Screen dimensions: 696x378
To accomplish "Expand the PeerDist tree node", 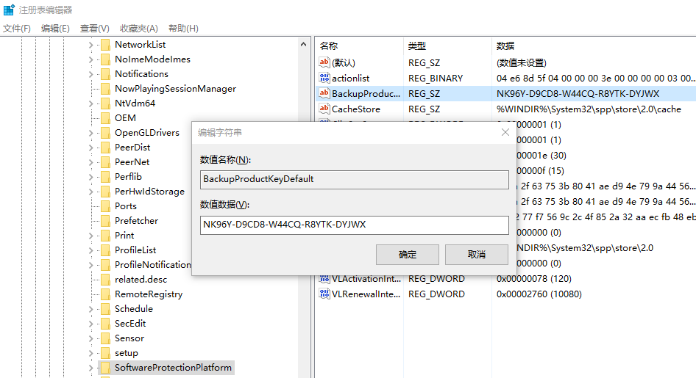I will 90,148.
